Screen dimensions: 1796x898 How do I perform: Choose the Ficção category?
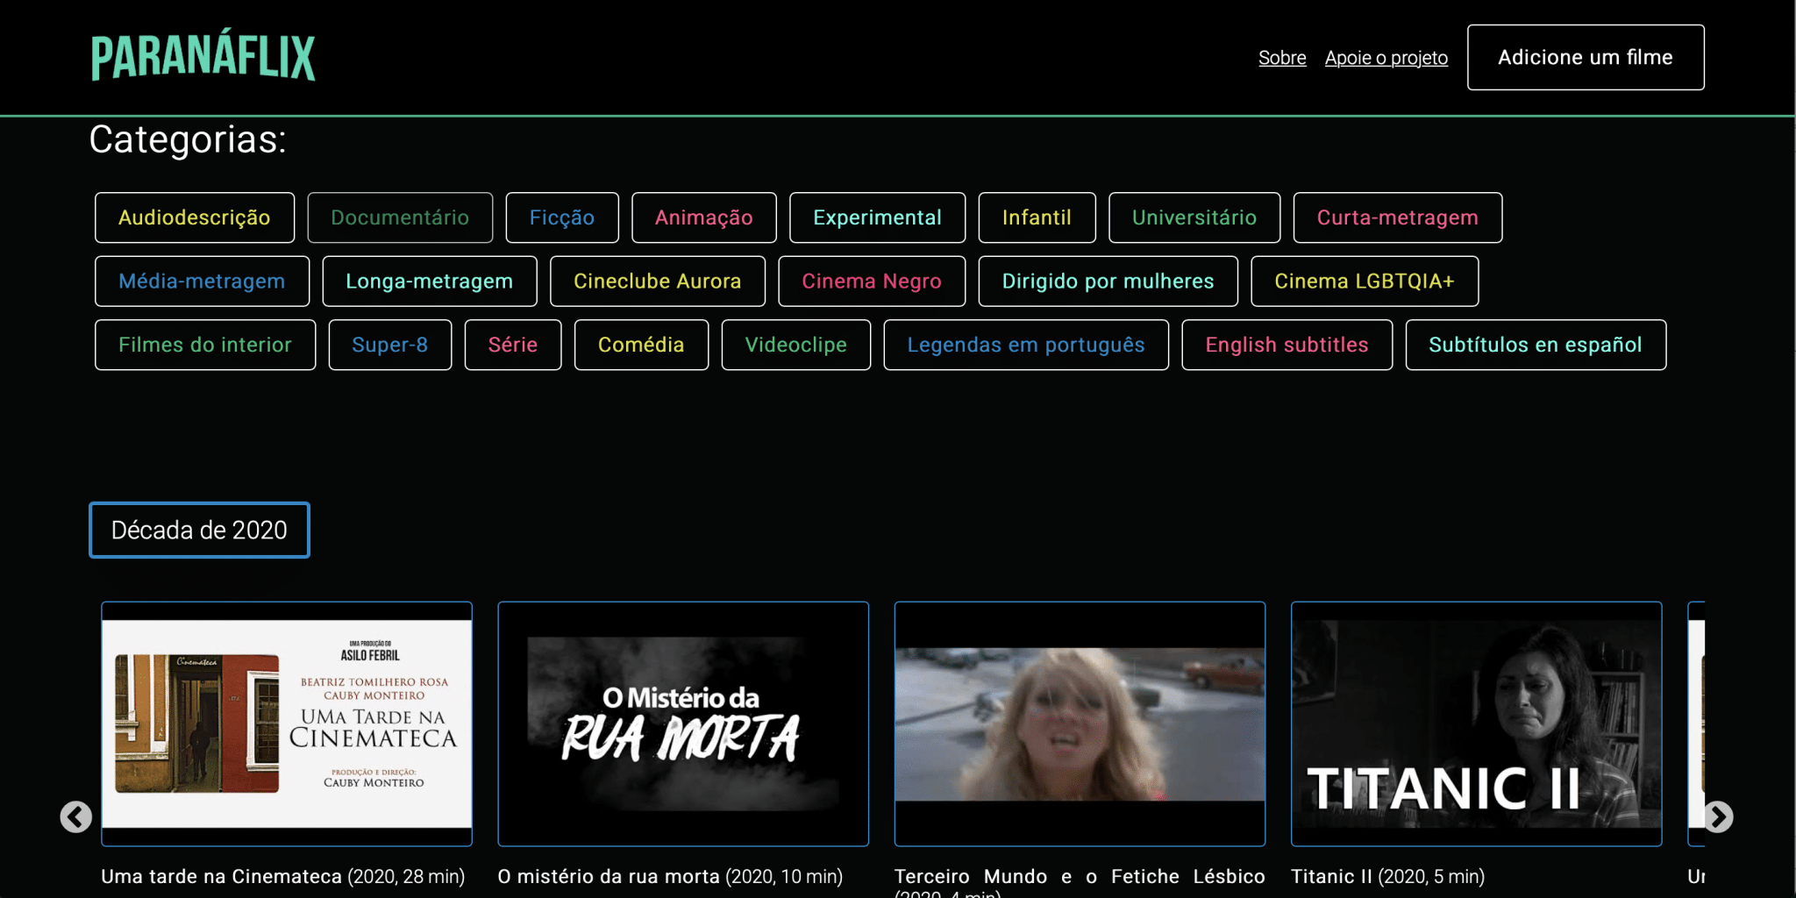562,217
